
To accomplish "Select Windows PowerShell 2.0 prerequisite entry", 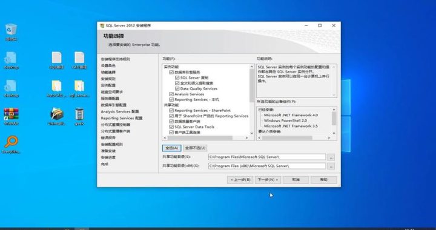I will click(285, 120).
